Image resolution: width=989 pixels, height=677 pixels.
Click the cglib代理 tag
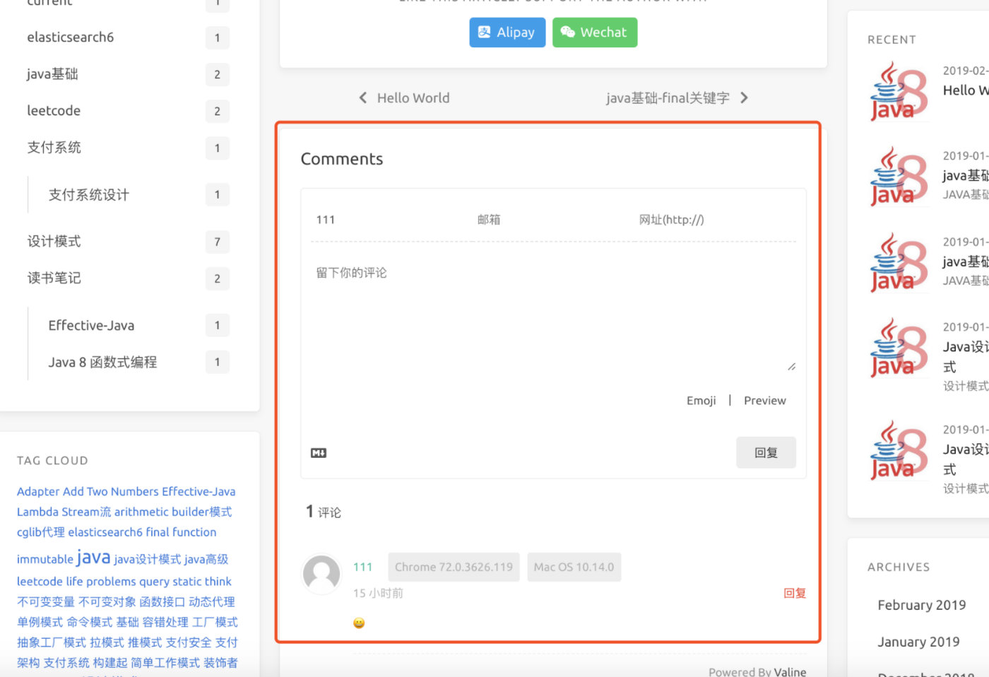41,532
